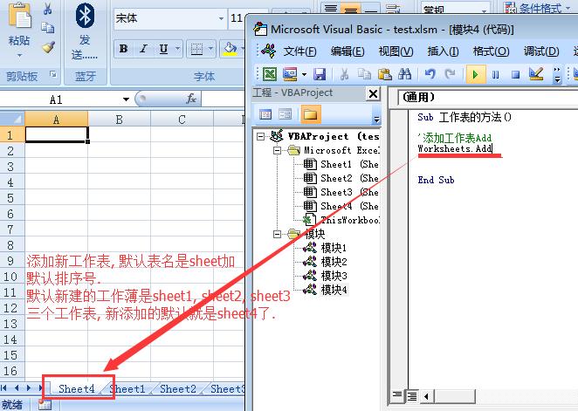This screenshot has height=411, width=578.
Task: Select Sheet1 in the project tree
Action: pyautogui.click(x=341, y=164)
